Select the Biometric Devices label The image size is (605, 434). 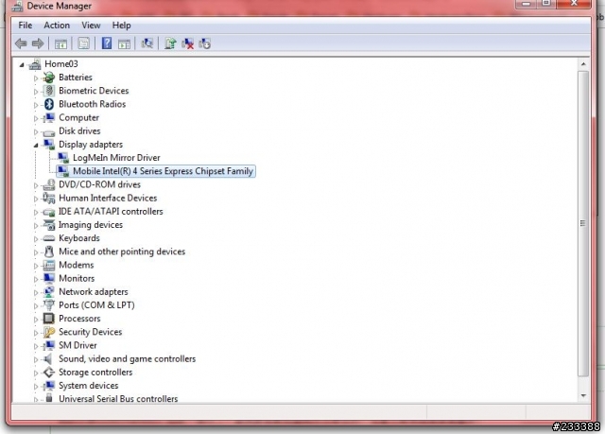point(94,91)
